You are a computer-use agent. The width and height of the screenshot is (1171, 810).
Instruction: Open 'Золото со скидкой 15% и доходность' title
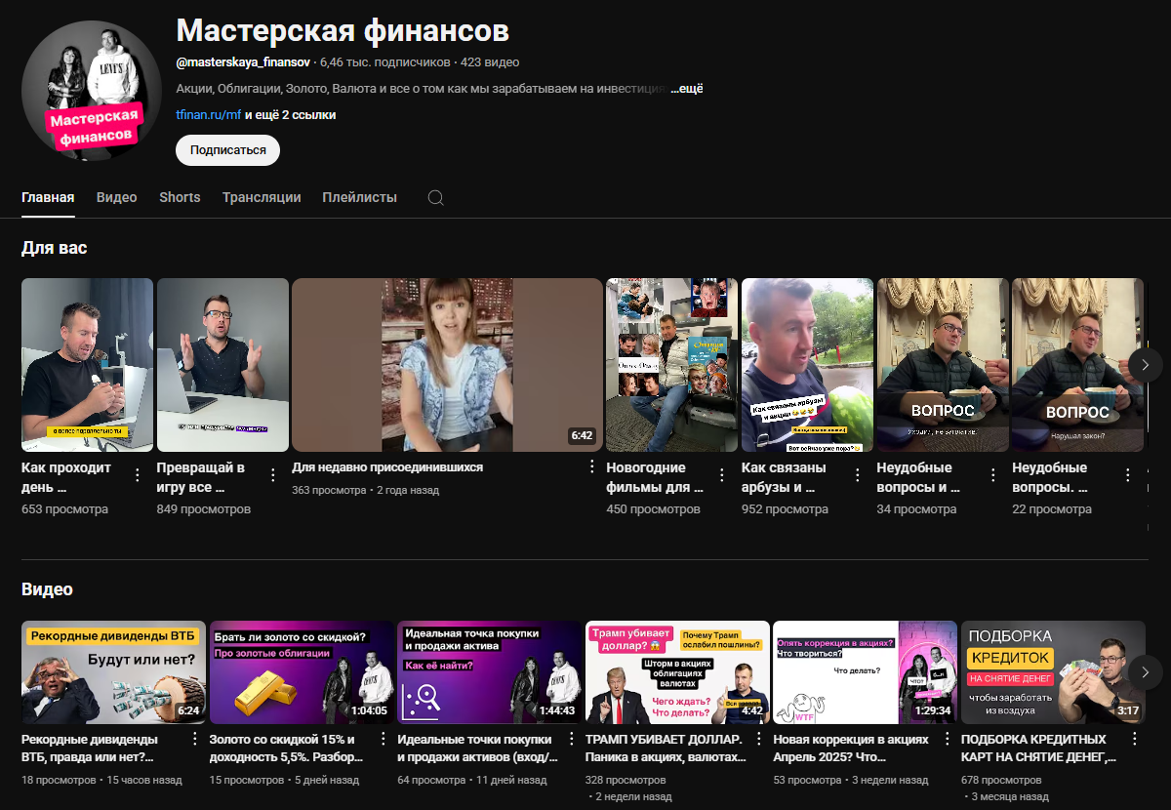pyautogui.click(x=286, y=748)
